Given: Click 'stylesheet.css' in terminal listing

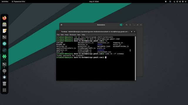Looking at the screenshot, I should click(104, 52).
